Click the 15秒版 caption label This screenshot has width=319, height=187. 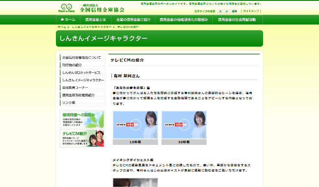[135, 142]
